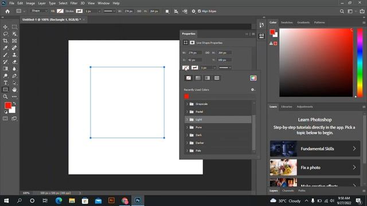Toggle link width and height in Properties
The height and width of the screenshot is (206, 367).
(x=208, y=53)
